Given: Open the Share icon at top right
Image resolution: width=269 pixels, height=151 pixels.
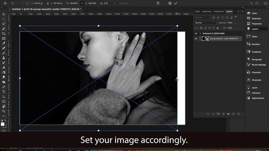Looking at the screenshot, I should click(265, 3).
